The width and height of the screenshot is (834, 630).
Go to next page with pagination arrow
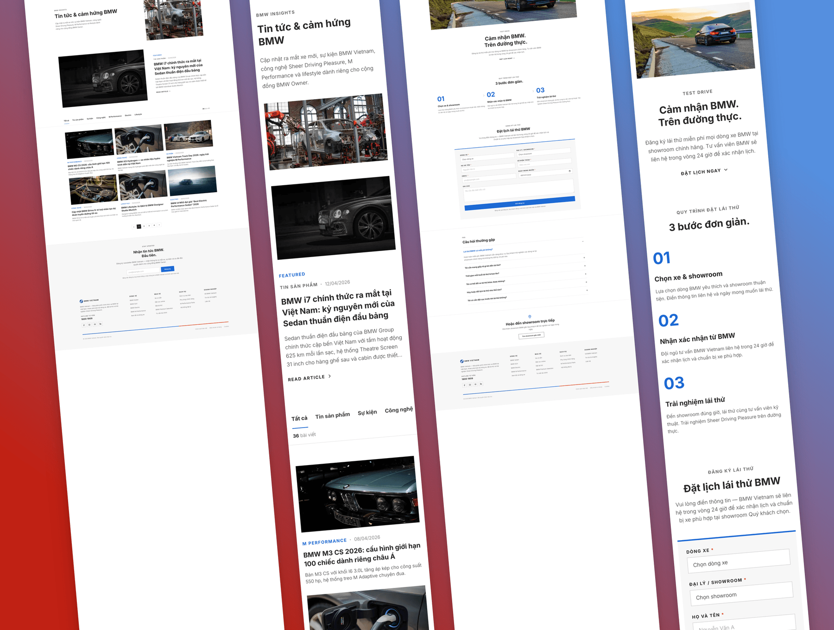(159, 225)
